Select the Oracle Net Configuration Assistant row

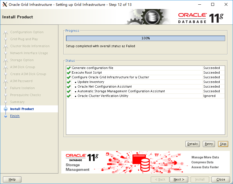click(x=146, y=86)
